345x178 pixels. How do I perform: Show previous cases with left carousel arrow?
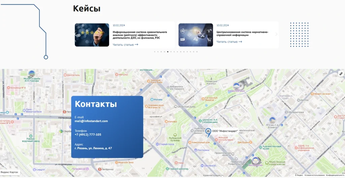pyautogui.click(x=75, y=34)
